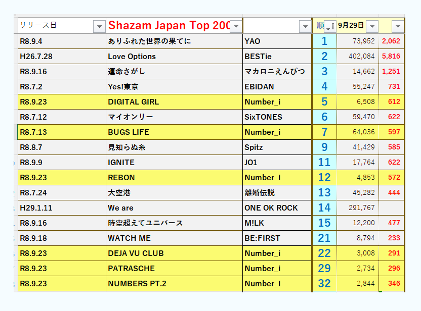Select the DIGITAL GIRL title cell
Screen dimensions: 421x311
[174, 102]
